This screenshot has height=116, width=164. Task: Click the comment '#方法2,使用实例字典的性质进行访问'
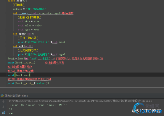click(x=29, y=79)
